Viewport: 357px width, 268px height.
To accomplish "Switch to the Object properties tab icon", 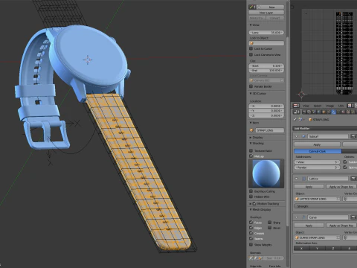I will click(324, 112).
